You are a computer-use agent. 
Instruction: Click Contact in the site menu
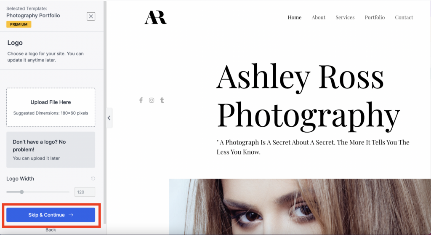coord(404,17)
